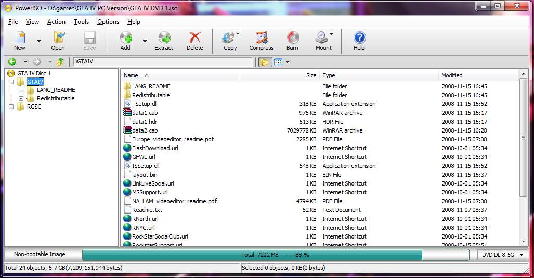Open the DVD DL 8.5G media dropdown

[501, 255]
